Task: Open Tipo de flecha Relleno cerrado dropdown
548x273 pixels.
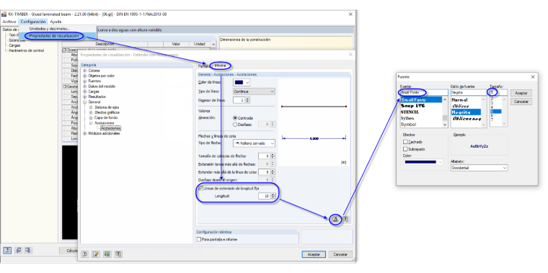Action: [254, 143]
